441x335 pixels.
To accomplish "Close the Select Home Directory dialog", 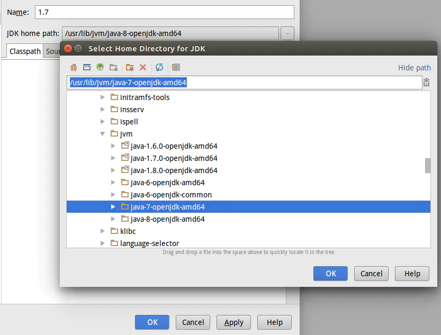I will 68,48.
